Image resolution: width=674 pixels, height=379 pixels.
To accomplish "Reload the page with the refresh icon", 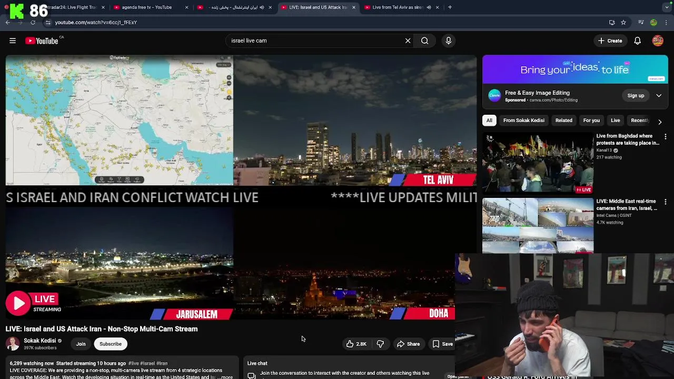I will tap(33, 22).
